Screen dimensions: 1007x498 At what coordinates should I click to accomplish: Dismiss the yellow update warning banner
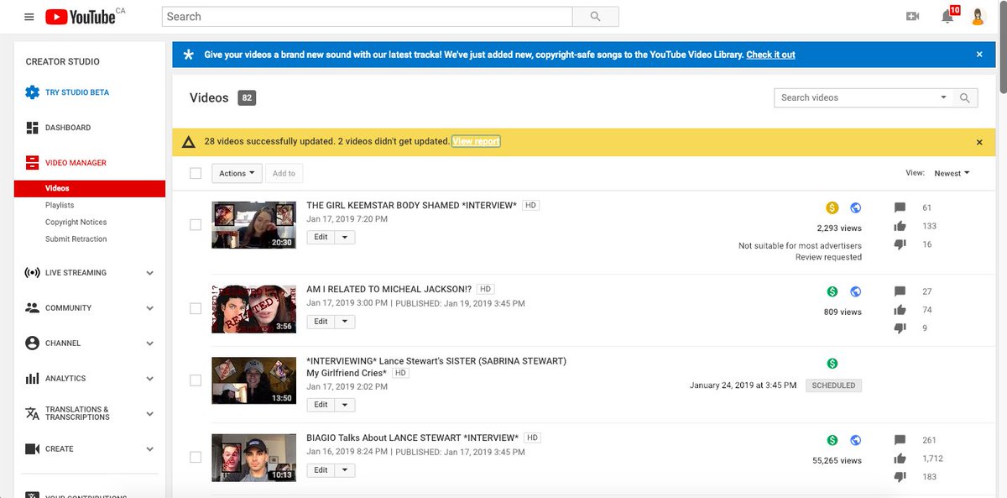pyautogui.click(x=979, y=143)
